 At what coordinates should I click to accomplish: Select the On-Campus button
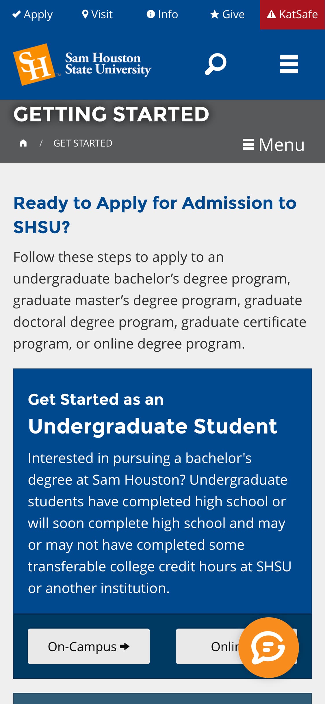89,646
